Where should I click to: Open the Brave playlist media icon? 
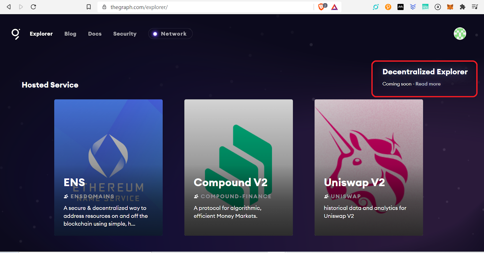point(475,7)
